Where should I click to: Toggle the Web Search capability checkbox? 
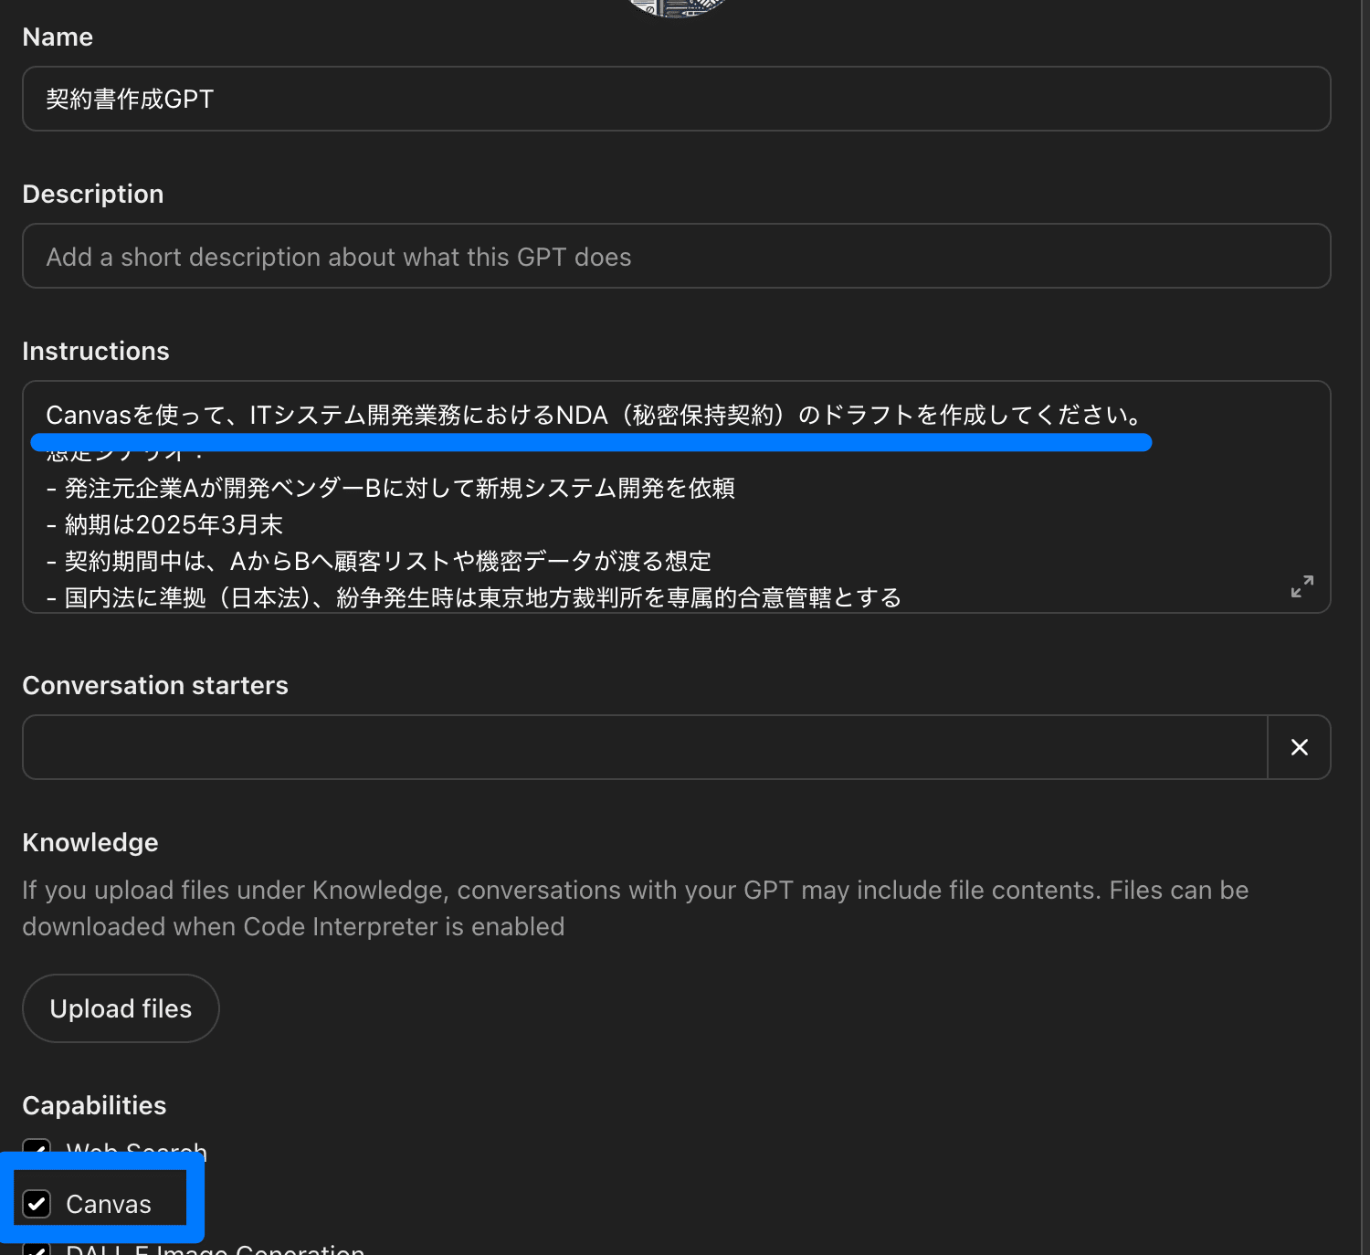coord(37,1147)
